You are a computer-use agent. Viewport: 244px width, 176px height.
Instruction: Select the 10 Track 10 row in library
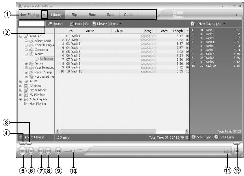tap(122, 71)
